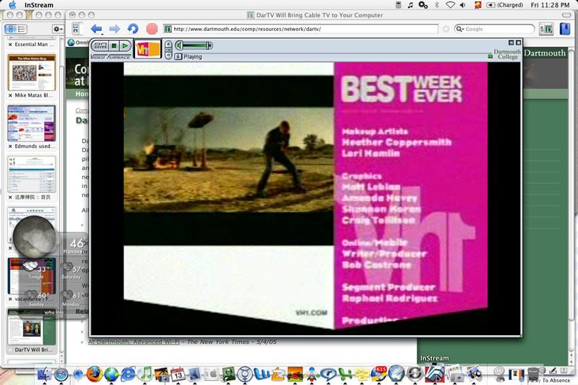Mute audio with the player's speaker icon
The width and height of the screenshot is (578, 385).
coord(179,45)
